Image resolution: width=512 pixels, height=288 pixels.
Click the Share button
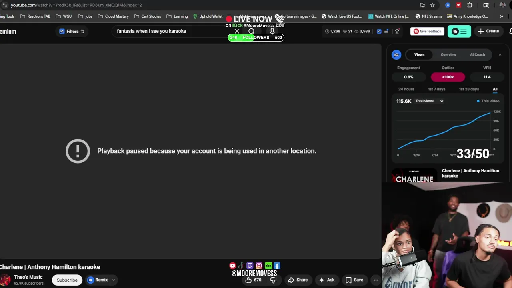coord(298,280)
